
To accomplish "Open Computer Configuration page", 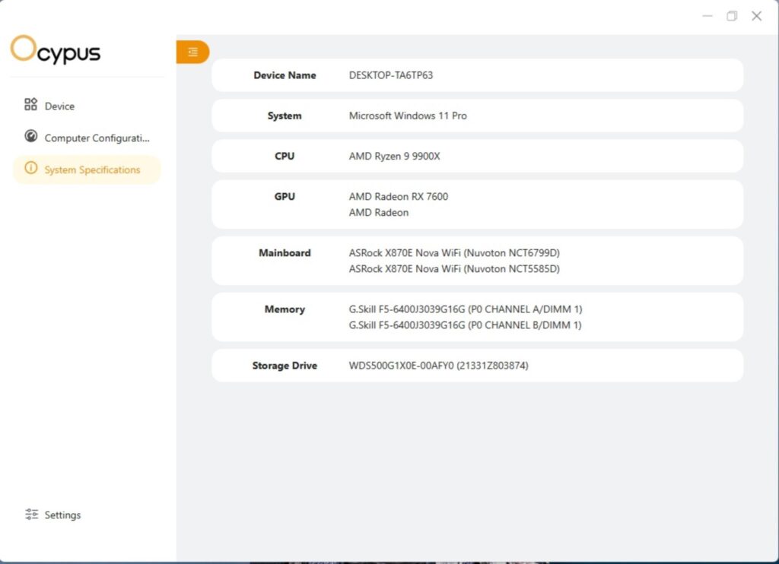I will pos(87,138).
